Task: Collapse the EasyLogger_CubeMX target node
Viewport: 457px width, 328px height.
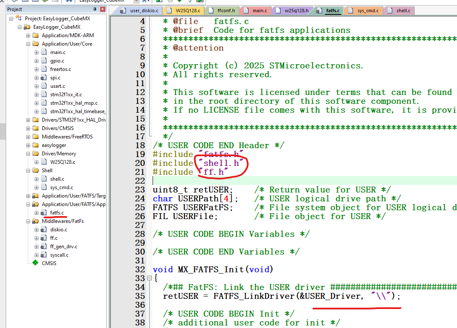Action: 19,27
